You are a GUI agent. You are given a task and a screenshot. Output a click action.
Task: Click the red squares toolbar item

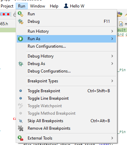click(x=5, y=14)
